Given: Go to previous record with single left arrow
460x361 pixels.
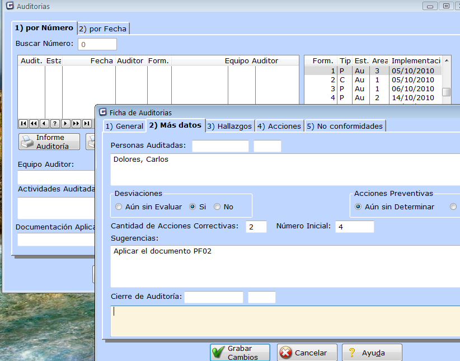Looking at the screenshot, I should point(44,124).
